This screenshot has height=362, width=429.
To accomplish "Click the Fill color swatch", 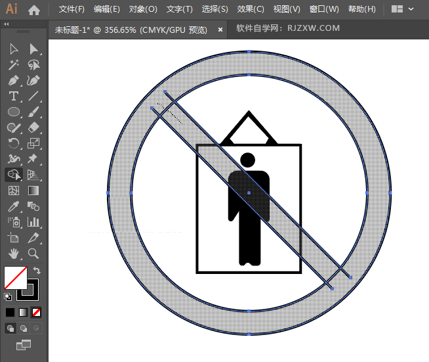I will tap(16, 278).
